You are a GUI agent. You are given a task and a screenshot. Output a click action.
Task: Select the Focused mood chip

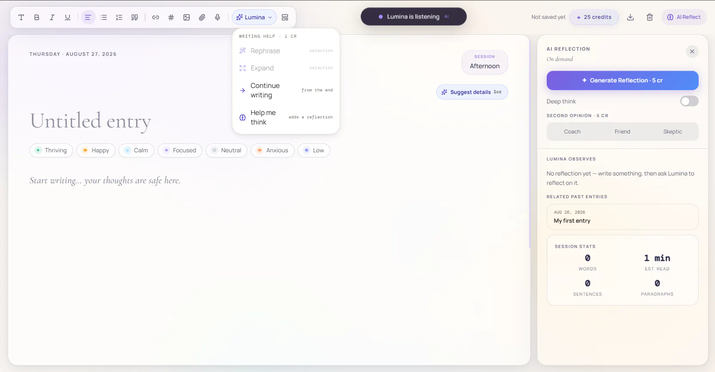click(x=180, y=151)
